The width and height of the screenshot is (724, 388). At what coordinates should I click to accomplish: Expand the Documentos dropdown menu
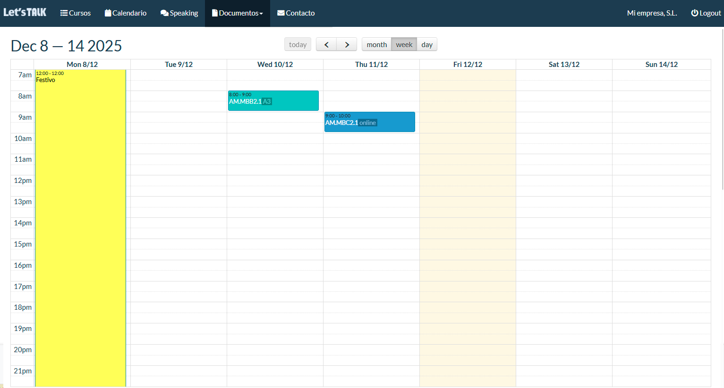pos(237,13)
